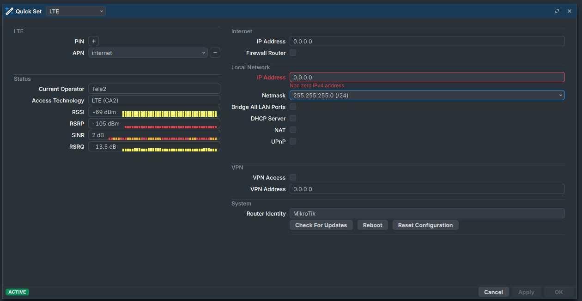Click the ACTIVE status badge
Viewport: 582px width, 301px height.
[x=17, y=292]
